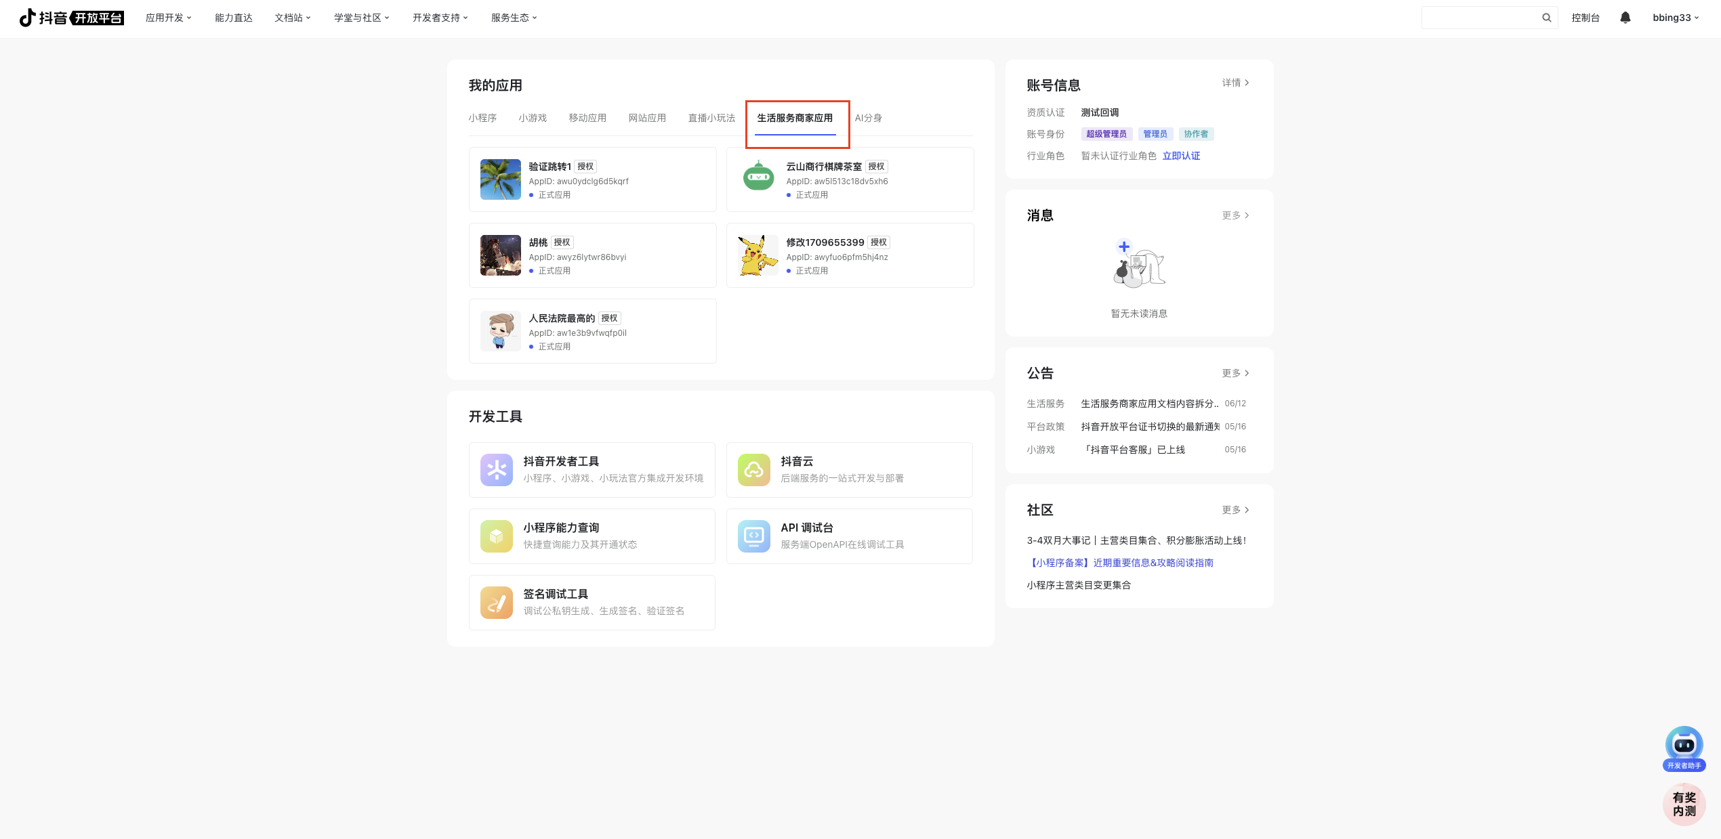Screen dimensions: 1721x839
Task: Open the bbing33 account dropdown
Action: (x=1676, y=18)
